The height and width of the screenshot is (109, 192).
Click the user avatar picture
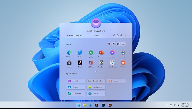96,23
